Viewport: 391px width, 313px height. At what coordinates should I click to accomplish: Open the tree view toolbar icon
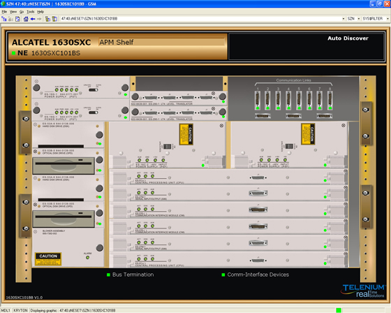(x=4, y=19)
